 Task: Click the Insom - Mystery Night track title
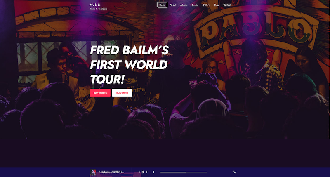tap(112, 172)
